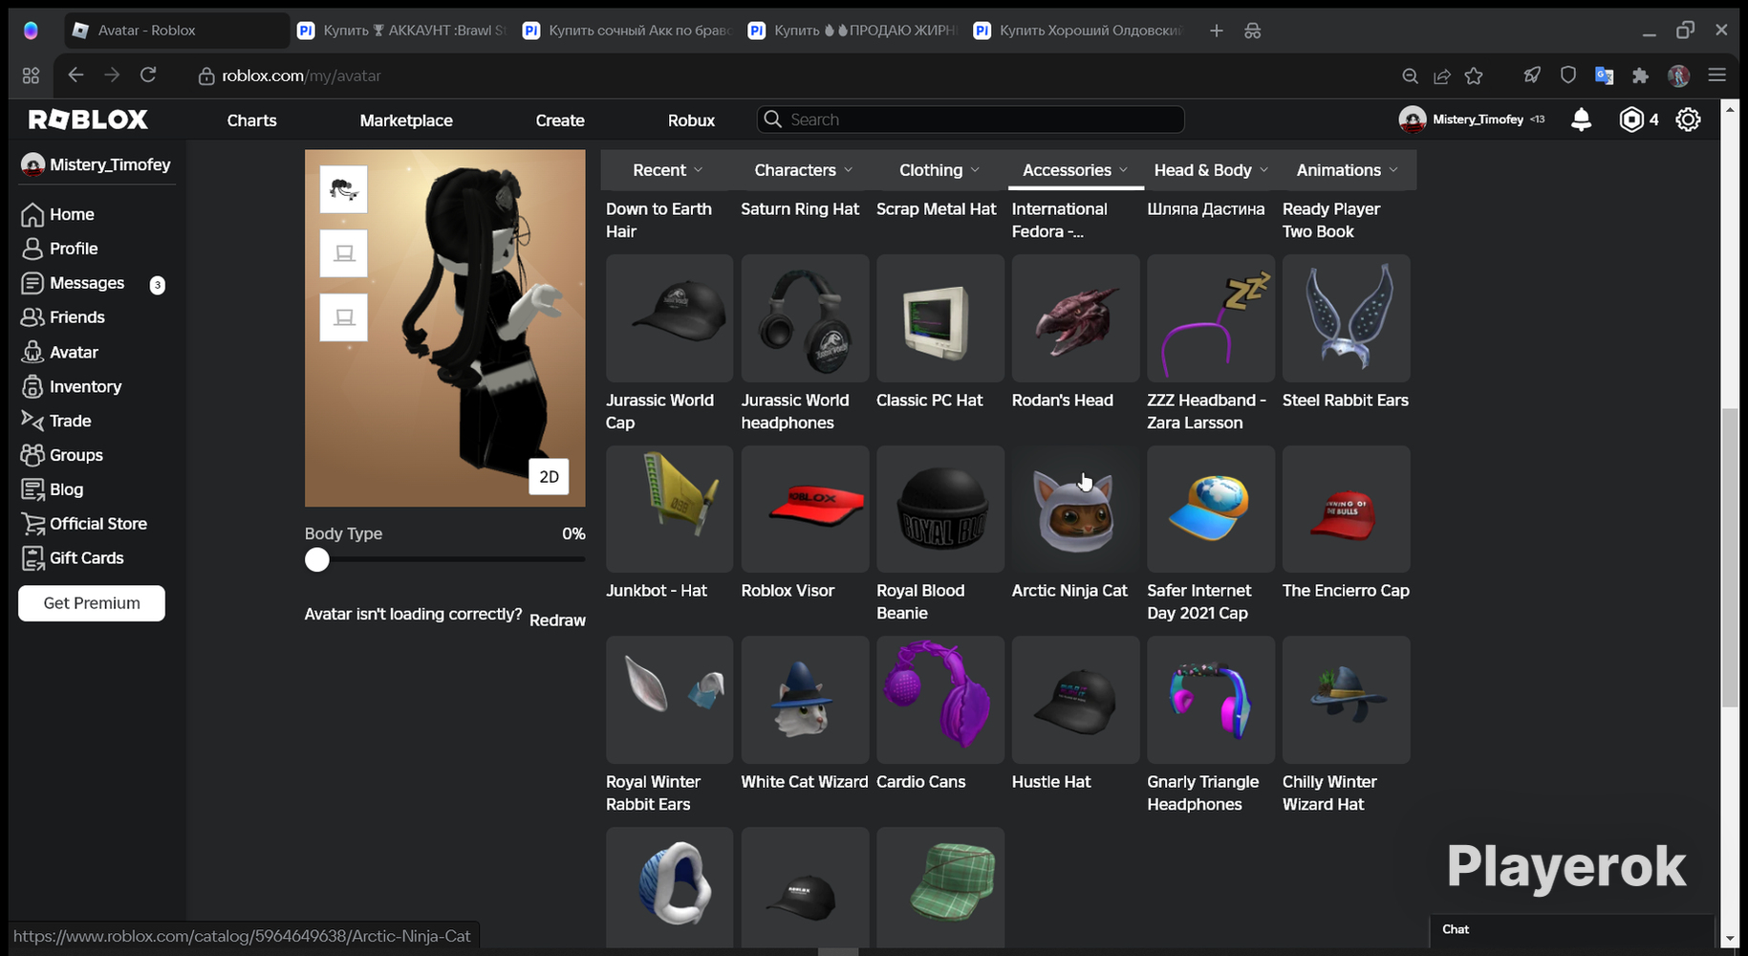This screenshot has height=956, width=1748.
Task: Click the Roblox logo
Action: click(88, 119)
